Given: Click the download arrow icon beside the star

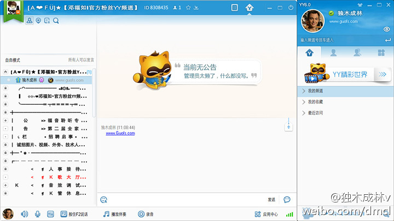Looking at the screenshot, I should (x=196, y=8).
